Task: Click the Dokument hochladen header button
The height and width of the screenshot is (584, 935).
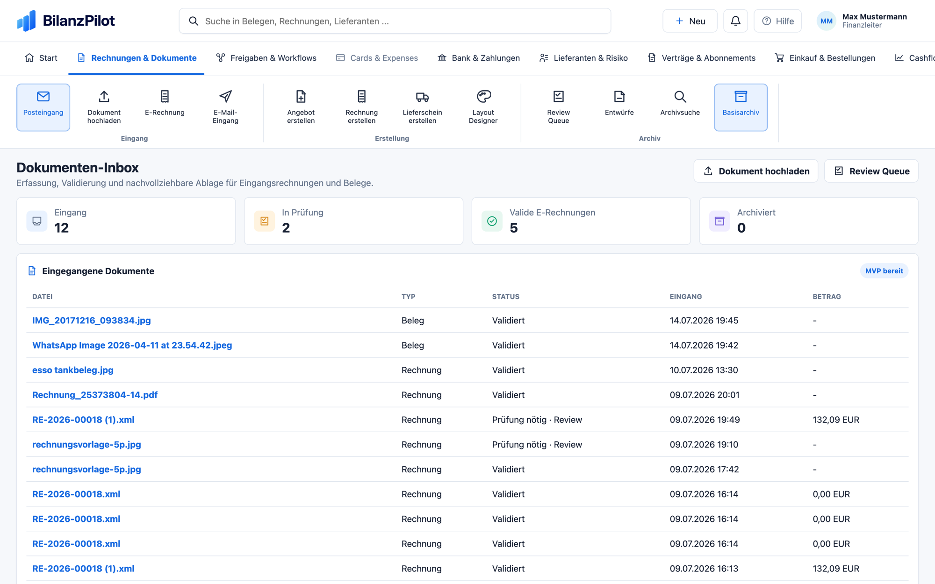Action: click(x=756, y=171)
